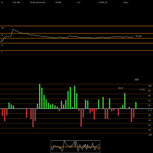This screenshot has width=153, height=153.
Task: Click the 63.65 value above the MR bars
Action: (x=120, y=88)
